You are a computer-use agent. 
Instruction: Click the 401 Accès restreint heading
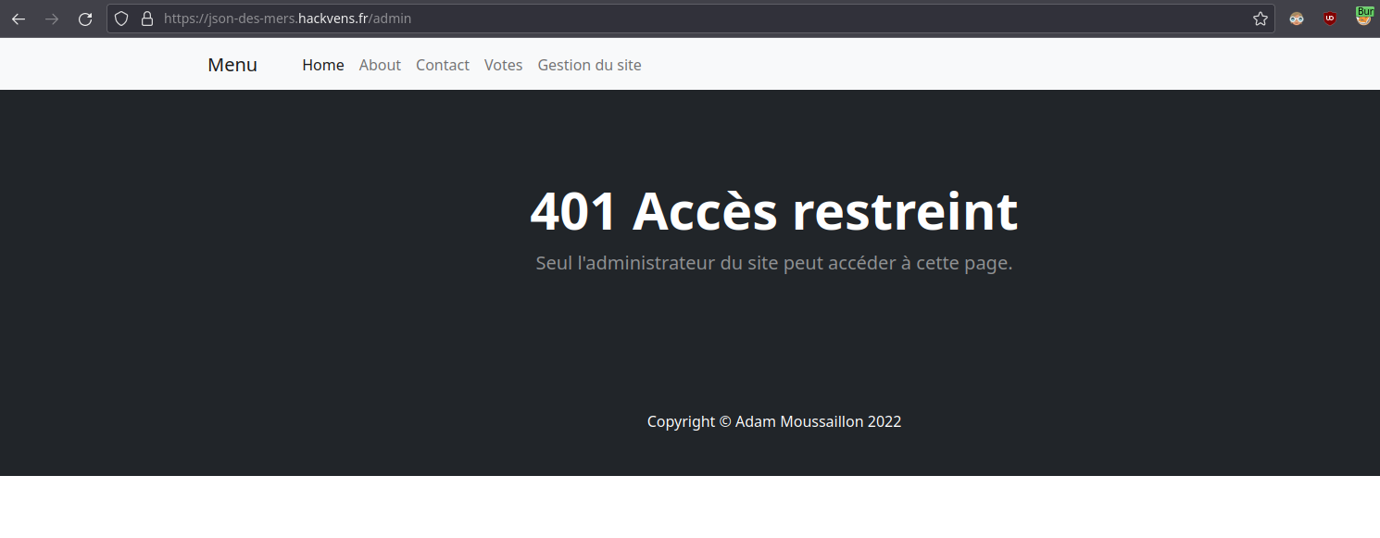773,211
